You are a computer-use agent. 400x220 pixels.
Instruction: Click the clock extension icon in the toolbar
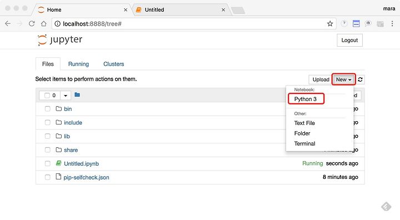coord(344,23)
